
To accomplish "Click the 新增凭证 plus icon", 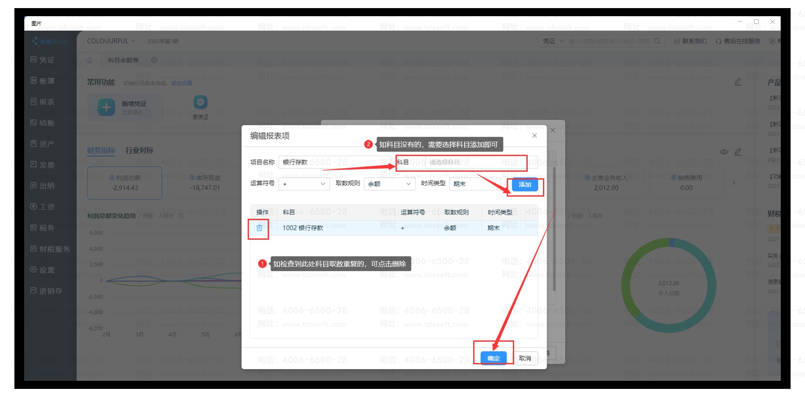I will click(106, 107).
